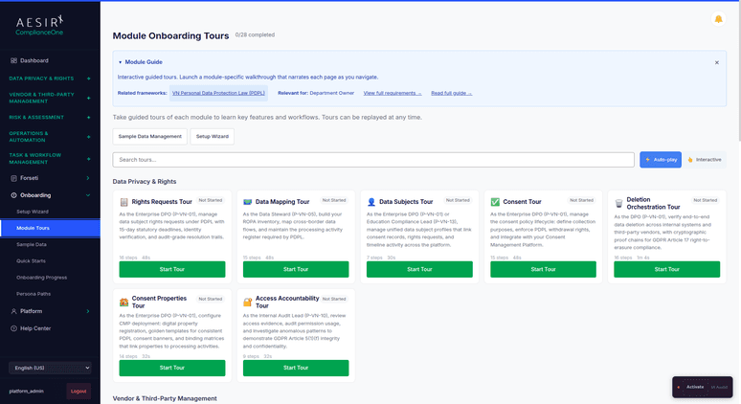Start the Deletion Orchestration Tour
The height and width of the screenshot is (404, 741).
667,269
